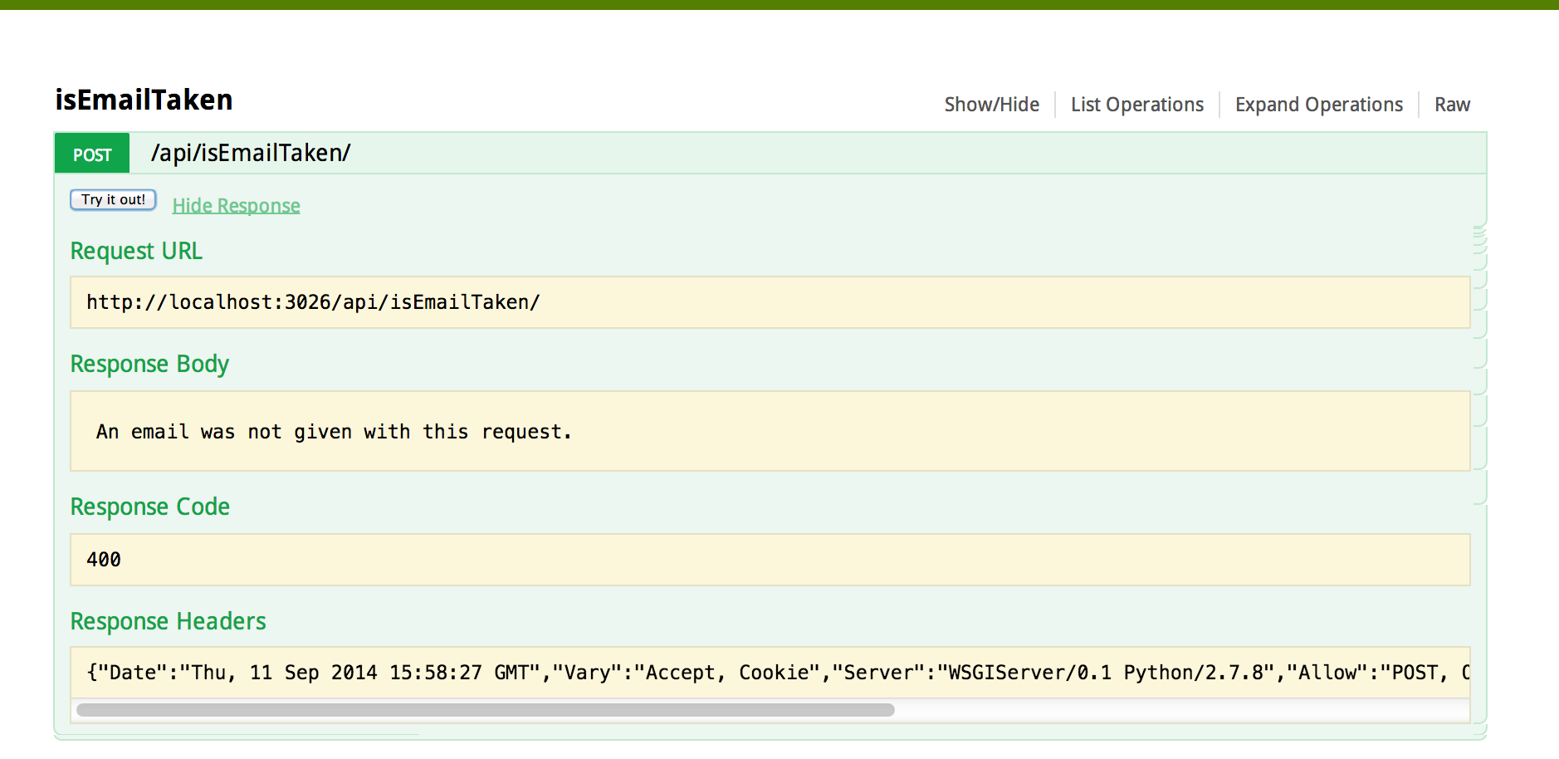Toggle Show/Hide for isEmailTaken

[991, 105]
